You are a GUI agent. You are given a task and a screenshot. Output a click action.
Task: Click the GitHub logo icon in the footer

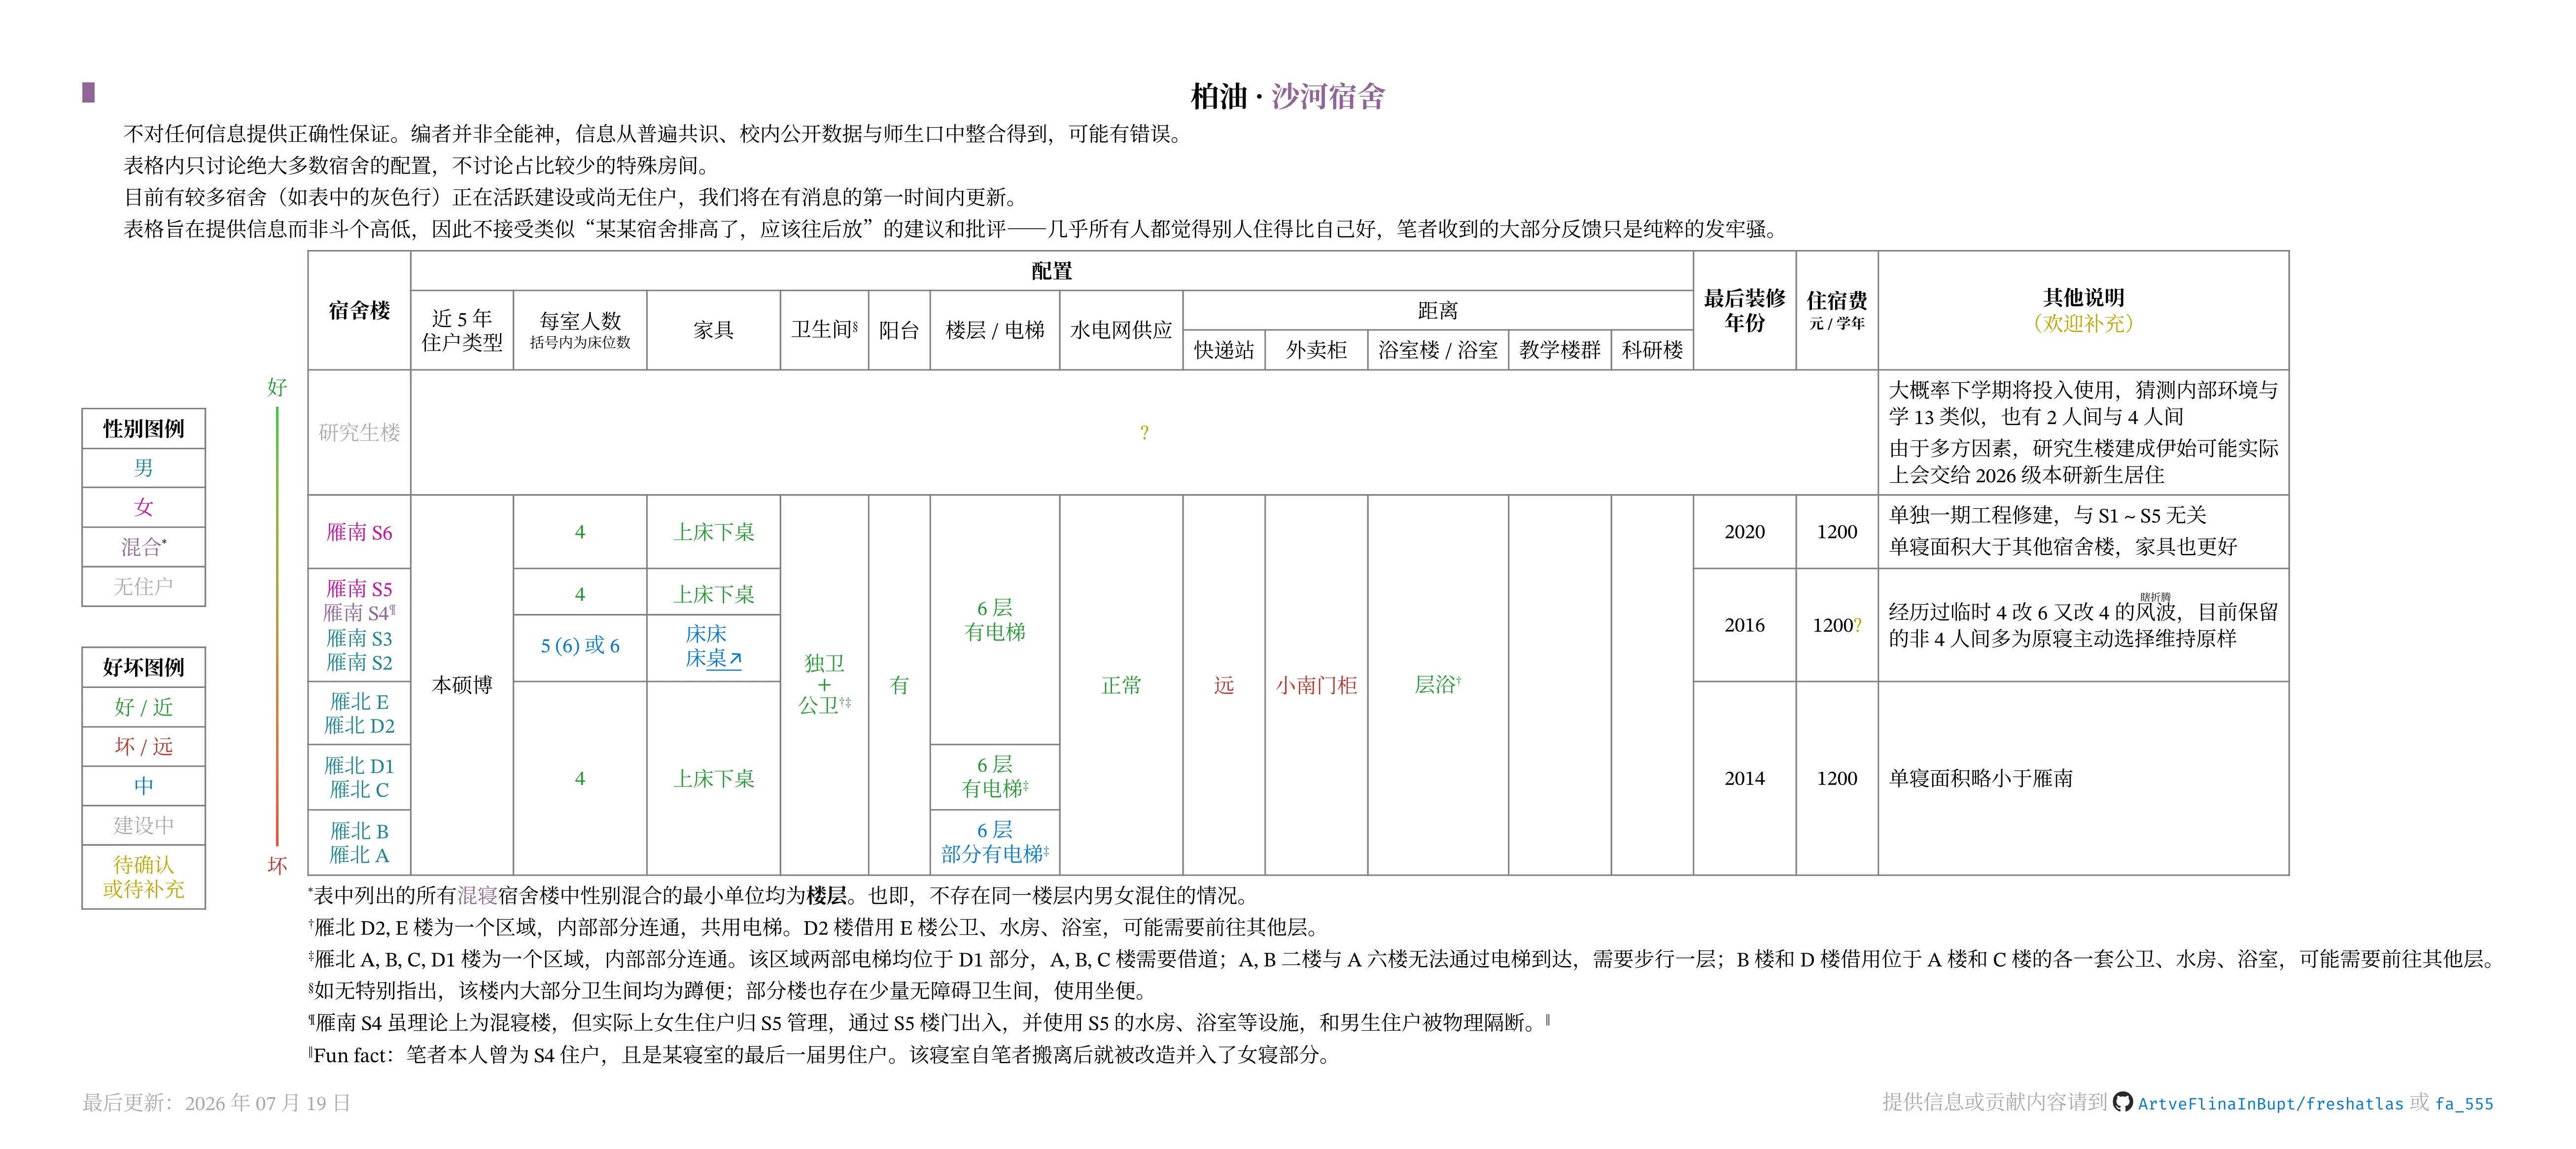coord(2122,1102)
